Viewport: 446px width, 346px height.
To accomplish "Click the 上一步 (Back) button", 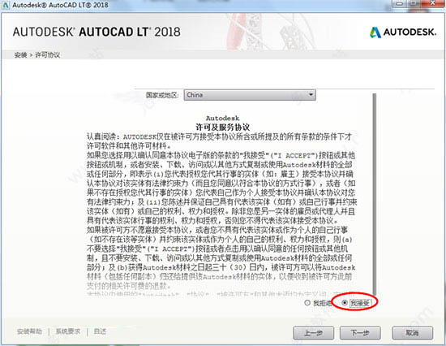I will point(314,333).
